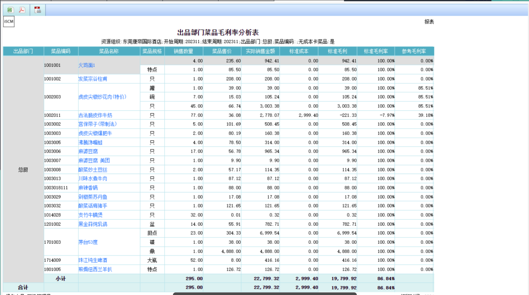
Task: Click the 茅台53度 item link
Action: tap(88, 242)
